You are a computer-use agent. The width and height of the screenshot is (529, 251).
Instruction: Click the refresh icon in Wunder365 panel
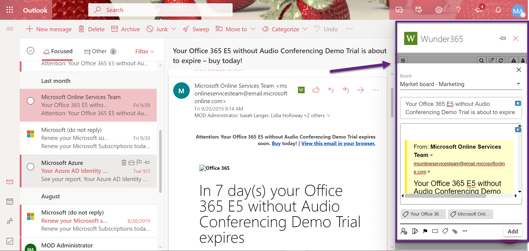tap(501, 60)
